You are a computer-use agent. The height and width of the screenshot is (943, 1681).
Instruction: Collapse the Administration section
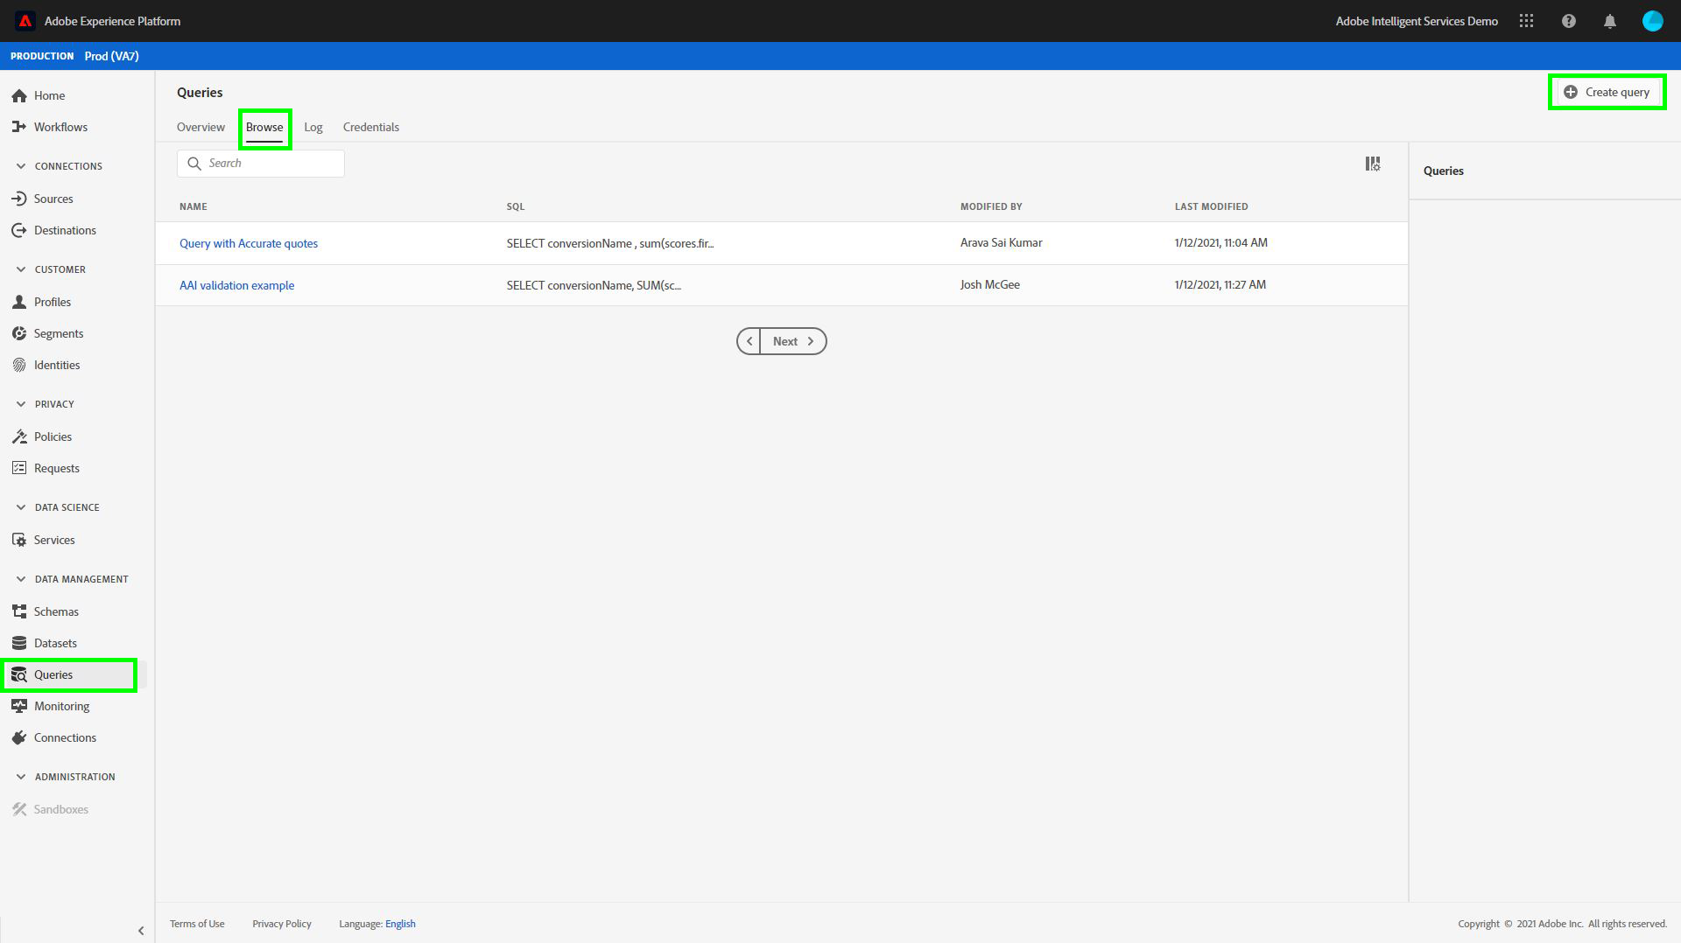click(21, 777)
